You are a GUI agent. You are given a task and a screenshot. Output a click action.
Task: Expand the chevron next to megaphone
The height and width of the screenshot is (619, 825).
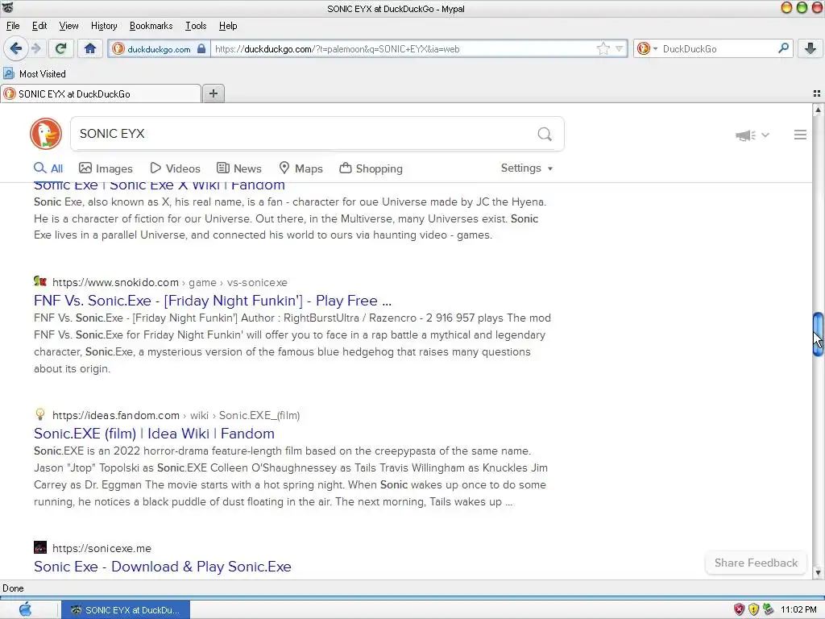coord(765,135)
